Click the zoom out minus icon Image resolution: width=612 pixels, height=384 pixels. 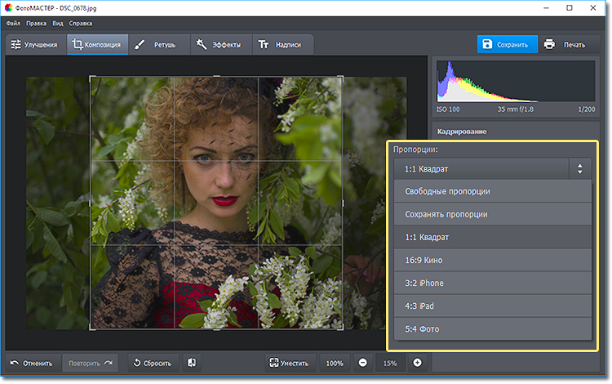tap(362, 363)
